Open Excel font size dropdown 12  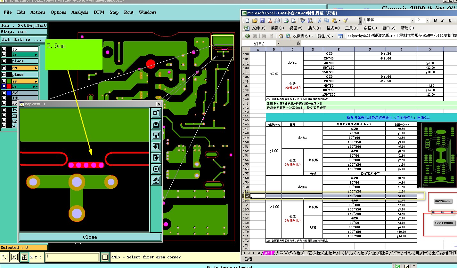click(428, 20)
